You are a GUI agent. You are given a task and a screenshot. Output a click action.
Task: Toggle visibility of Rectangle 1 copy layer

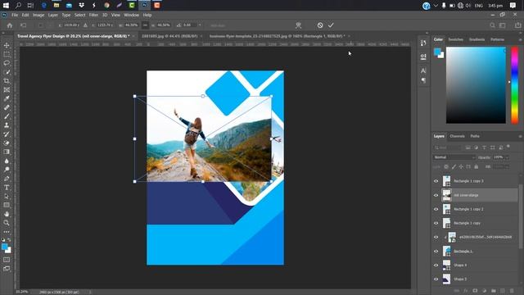[436, 223]
